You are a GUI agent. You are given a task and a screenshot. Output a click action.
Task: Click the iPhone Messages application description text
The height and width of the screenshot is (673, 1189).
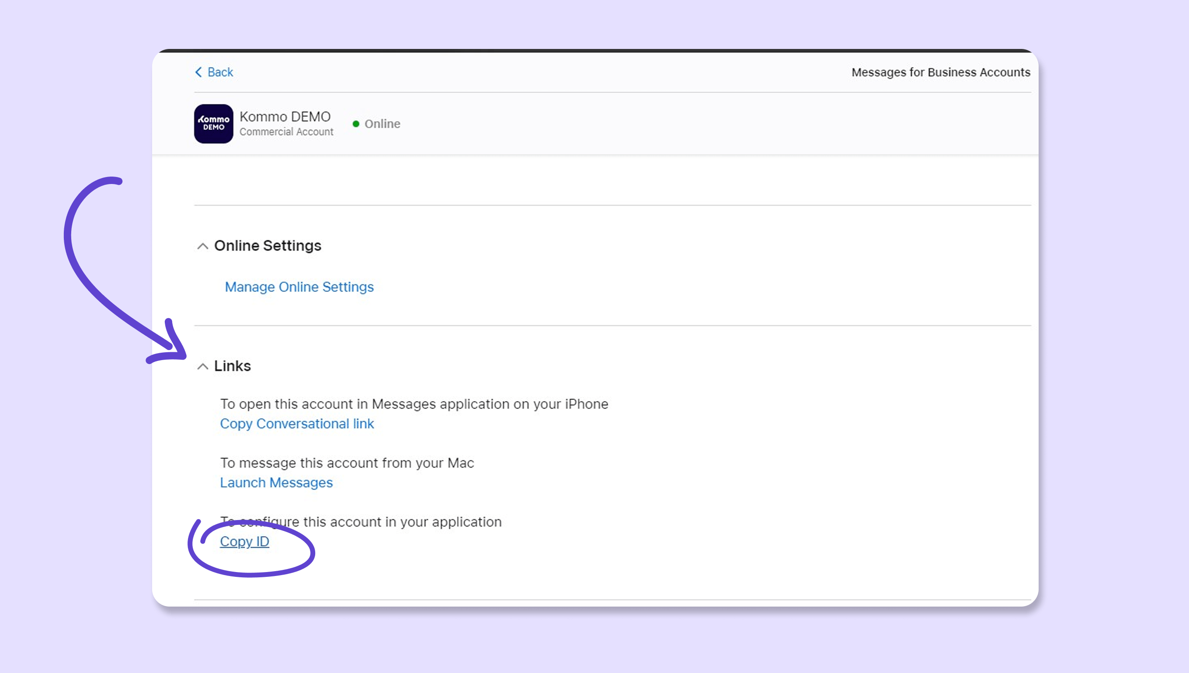[x=414, y=404]
